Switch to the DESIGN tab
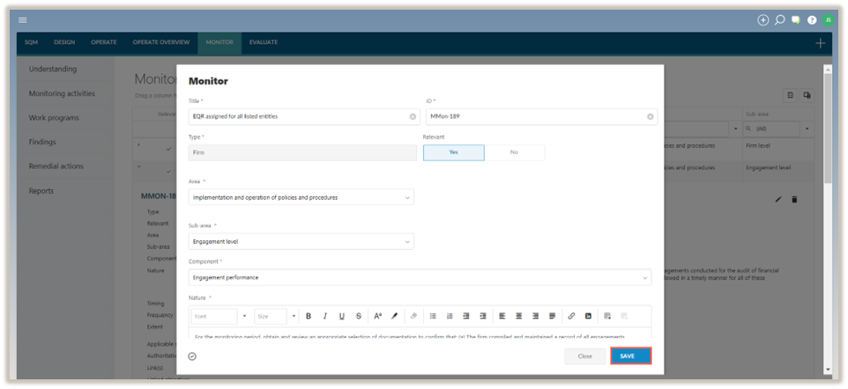The width and height of the screenshot is (848, 389). (x=64, y=42)
